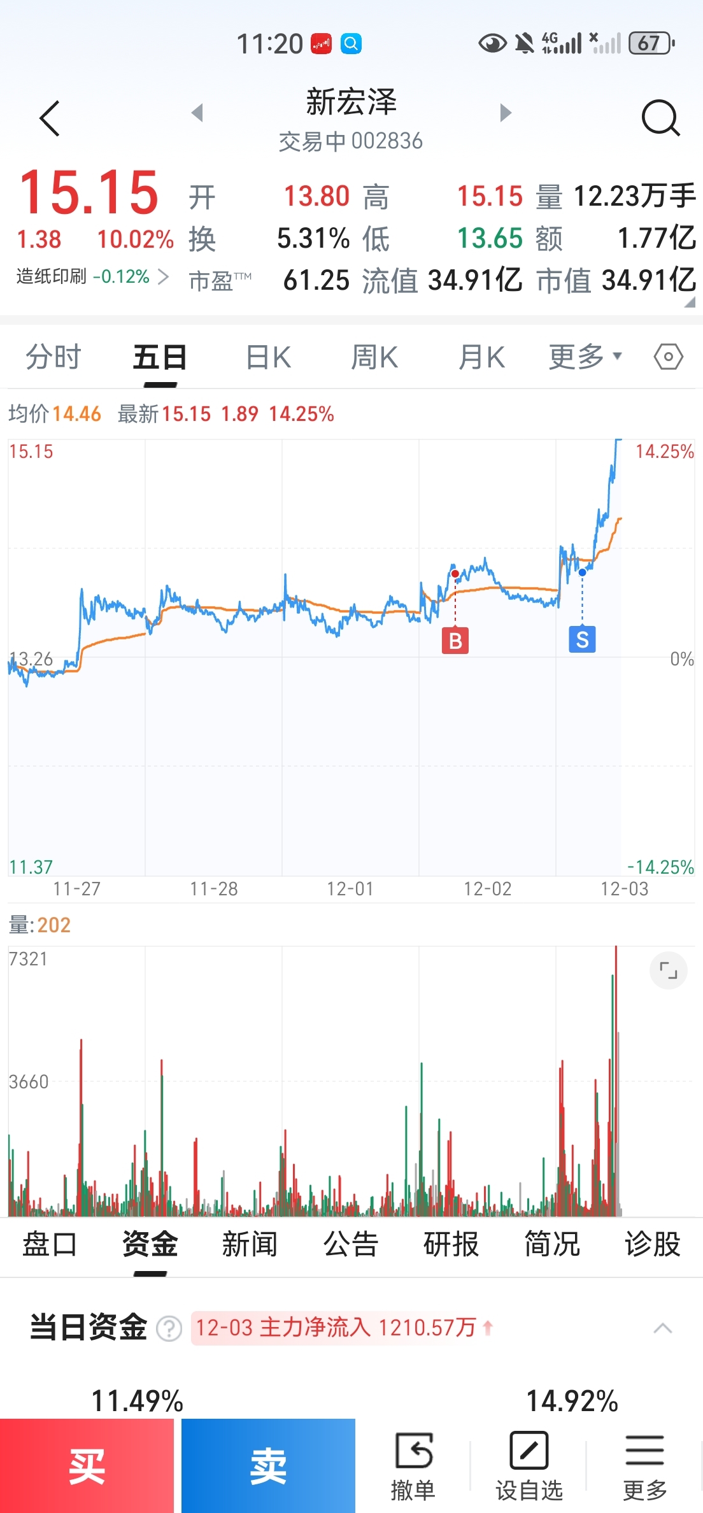
Task: Tap the back arrow icon
Action: click(x=50, y=118)
